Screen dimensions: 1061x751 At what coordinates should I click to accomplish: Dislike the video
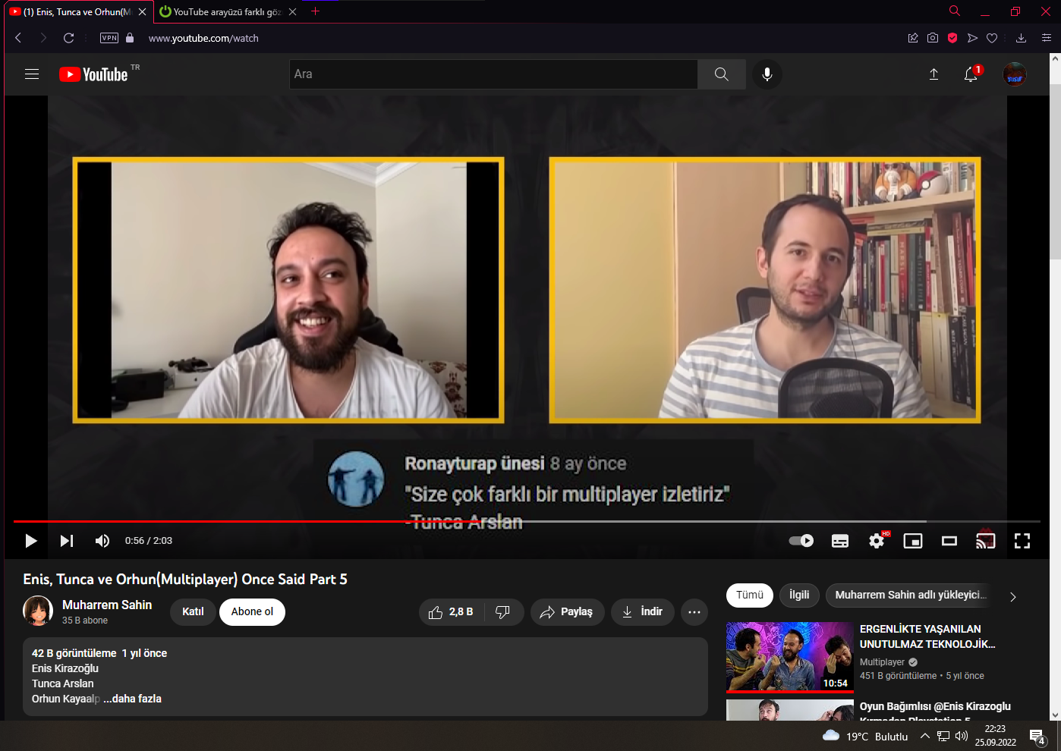coord(503,612)
